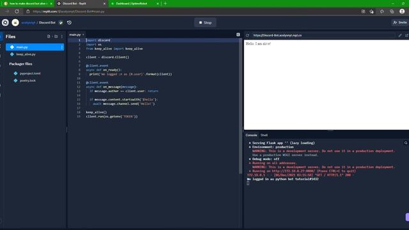409x230 pixels.
Task: Open webview in a new tab icon
Action: [x=406, y=35]
